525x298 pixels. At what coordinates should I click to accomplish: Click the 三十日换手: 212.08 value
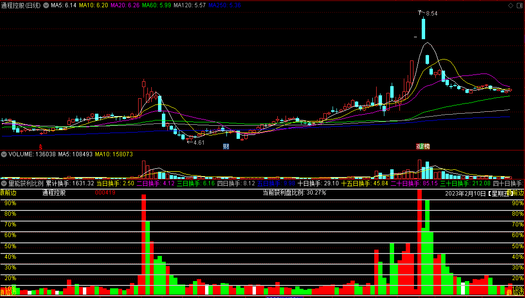click(x=466, y=183)
